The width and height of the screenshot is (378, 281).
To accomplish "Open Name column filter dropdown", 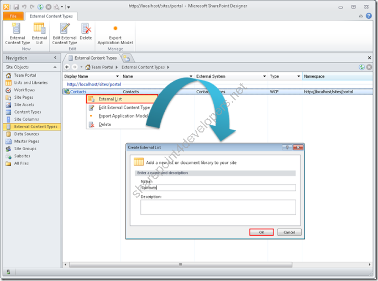I will 191,76.
